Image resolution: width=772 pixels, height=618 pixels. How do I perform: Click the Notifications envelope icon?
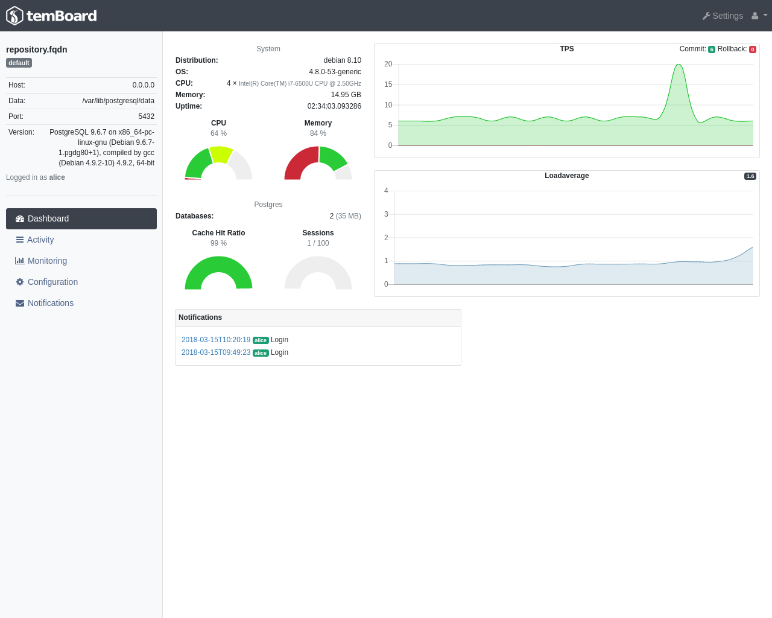19,303
